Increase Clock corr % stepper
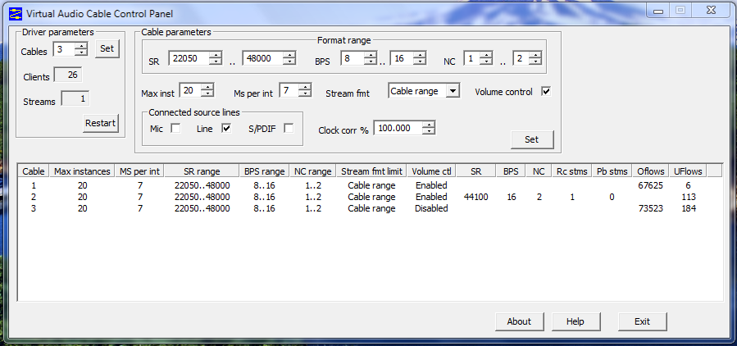The width and height of the screenshot is (737, 346). [x=429, y=125]
